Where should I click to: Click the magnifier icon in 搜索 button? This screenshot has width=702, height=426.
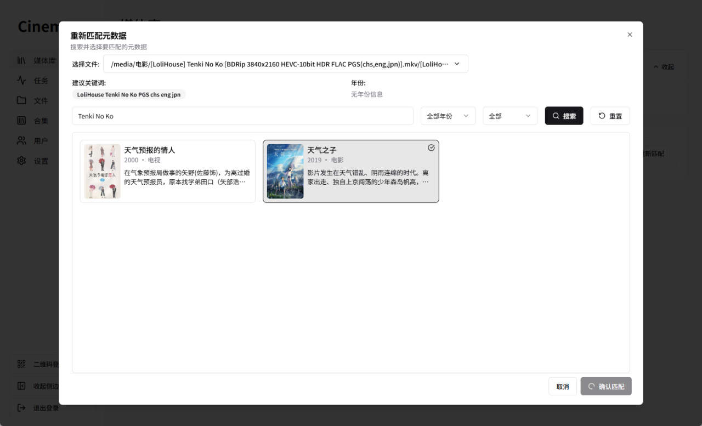point(556,116)
